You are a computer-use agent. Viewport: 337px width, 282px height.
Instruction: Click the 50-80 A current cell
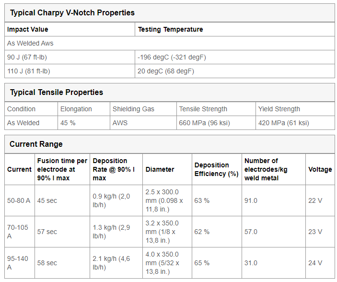20,200
